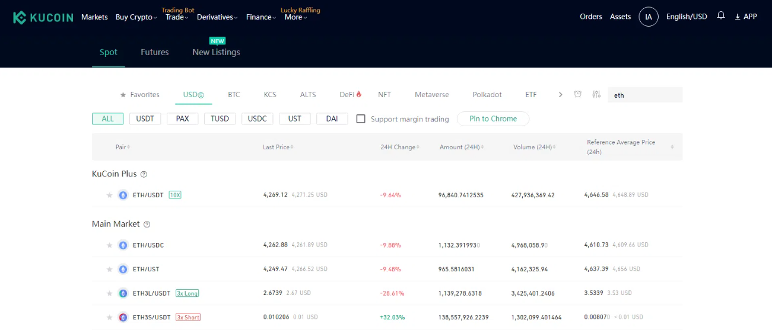Open the ETH/USDT pair
772x330 pixels.
tap(148, 195)
